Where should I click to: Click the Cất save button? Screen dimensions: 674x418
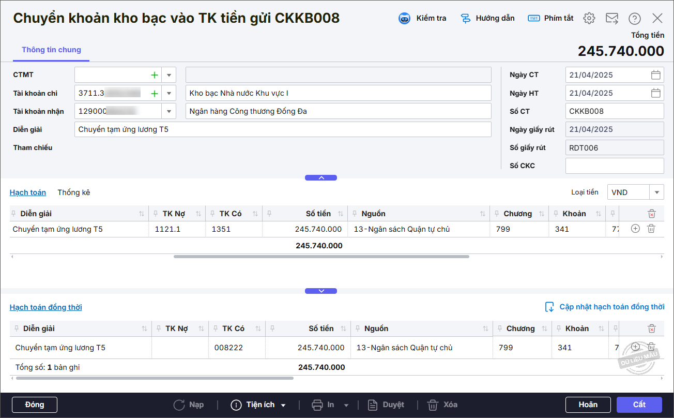(639, 405)
